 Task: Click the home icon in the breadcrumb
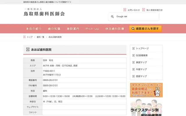pyautogui.click(x=24, y=37)
